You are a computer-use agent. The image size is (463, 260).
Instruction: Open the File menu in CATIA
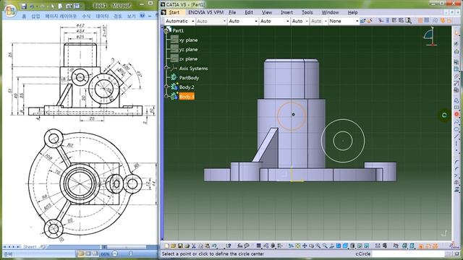[x=232, y=12]
